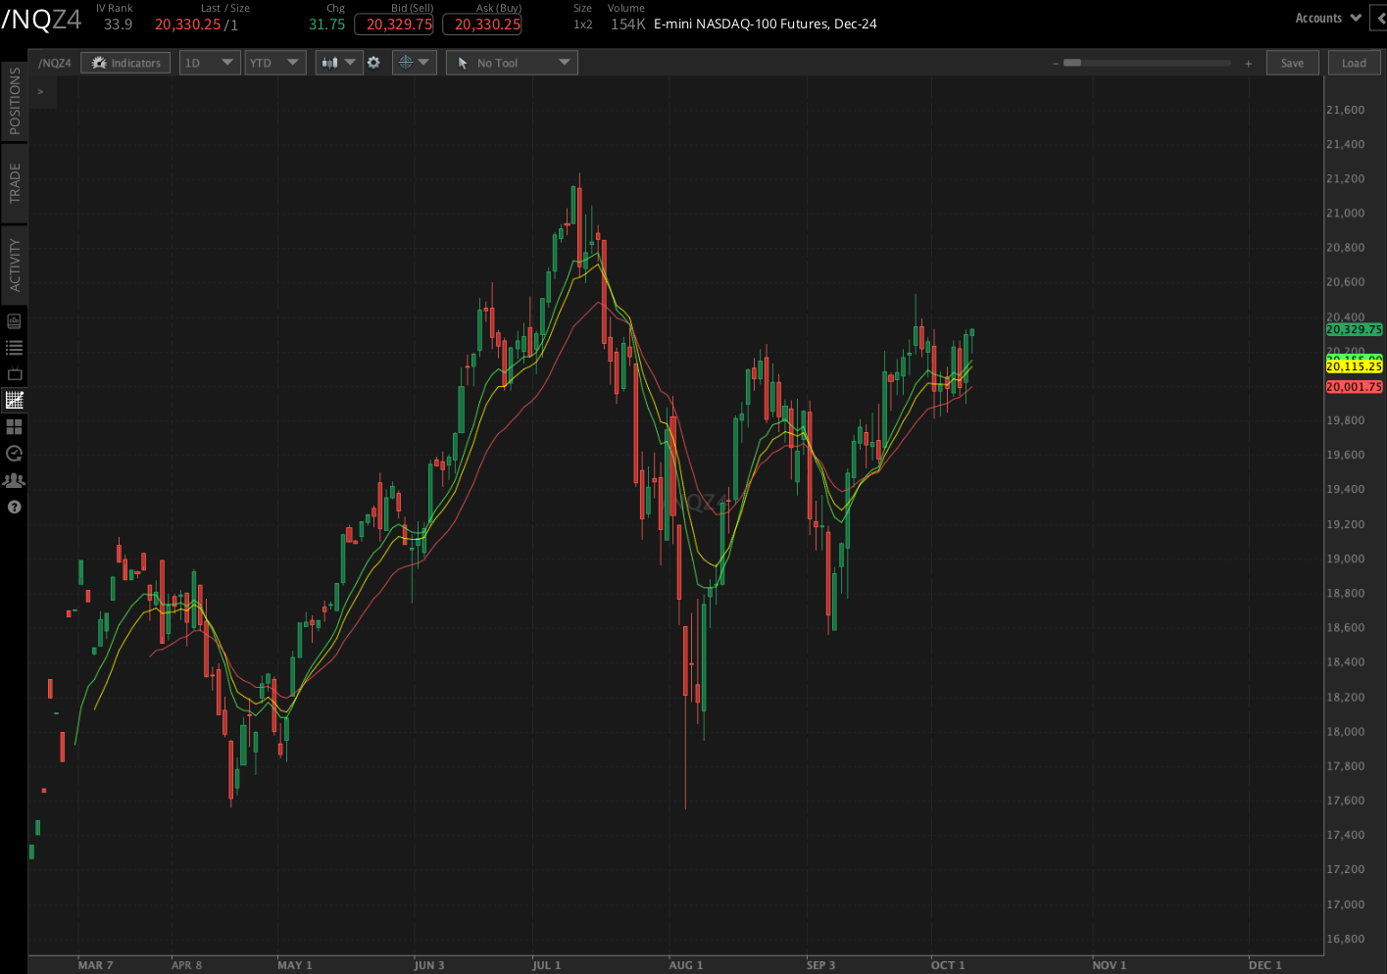Image resolution: width=1387 pixels, height=974 pixels.
Task: Switch to the TRADE tab
Action: 14,183
